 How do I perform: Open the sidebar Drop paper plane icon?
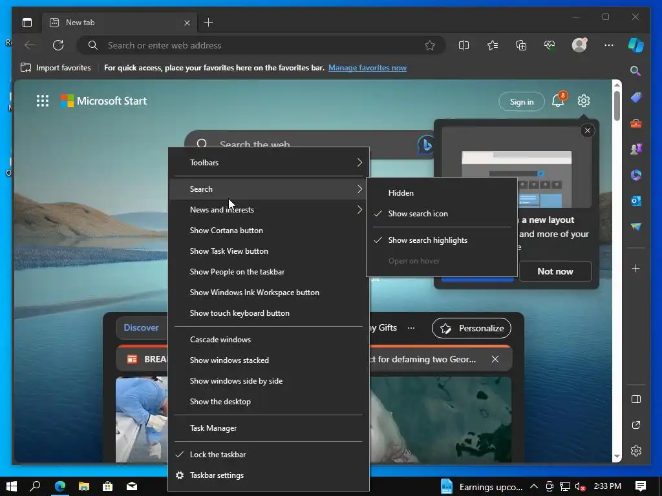[x=636, y=227]
